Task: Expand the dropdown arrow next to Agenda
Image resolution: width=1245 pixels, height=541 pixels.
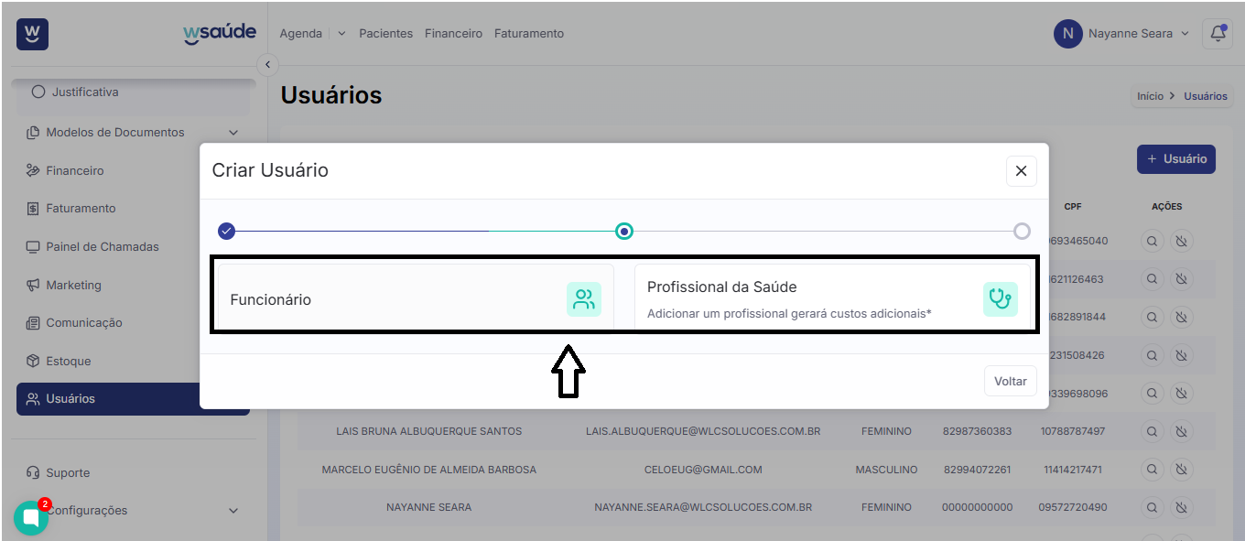Action: click(x=341, y=33)
